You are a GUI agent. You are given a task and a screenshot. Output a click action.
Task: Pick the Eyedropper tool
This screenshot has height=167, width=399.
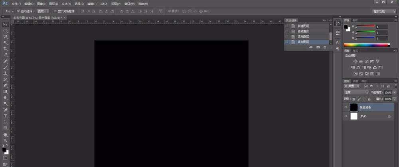(x=5, y=55)
